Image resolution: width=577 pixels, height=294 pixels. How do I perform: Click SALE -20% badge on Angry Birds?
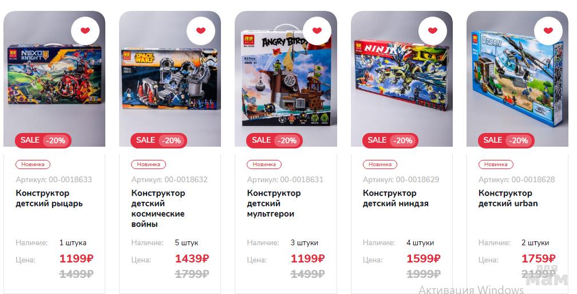pos(274,140)
